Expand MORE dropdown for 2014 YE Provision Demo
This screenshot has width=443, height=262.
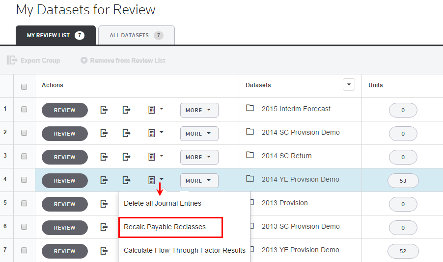click(x=199, y=181)
